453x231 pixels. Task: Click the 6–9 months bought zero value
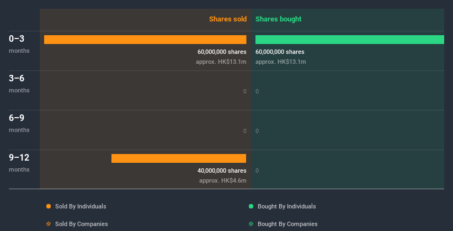pos(257,131)
